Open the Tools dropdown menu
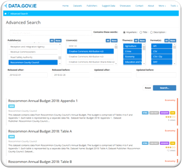The width and height of the screenshot is (182, 168). tap(174, 6)
